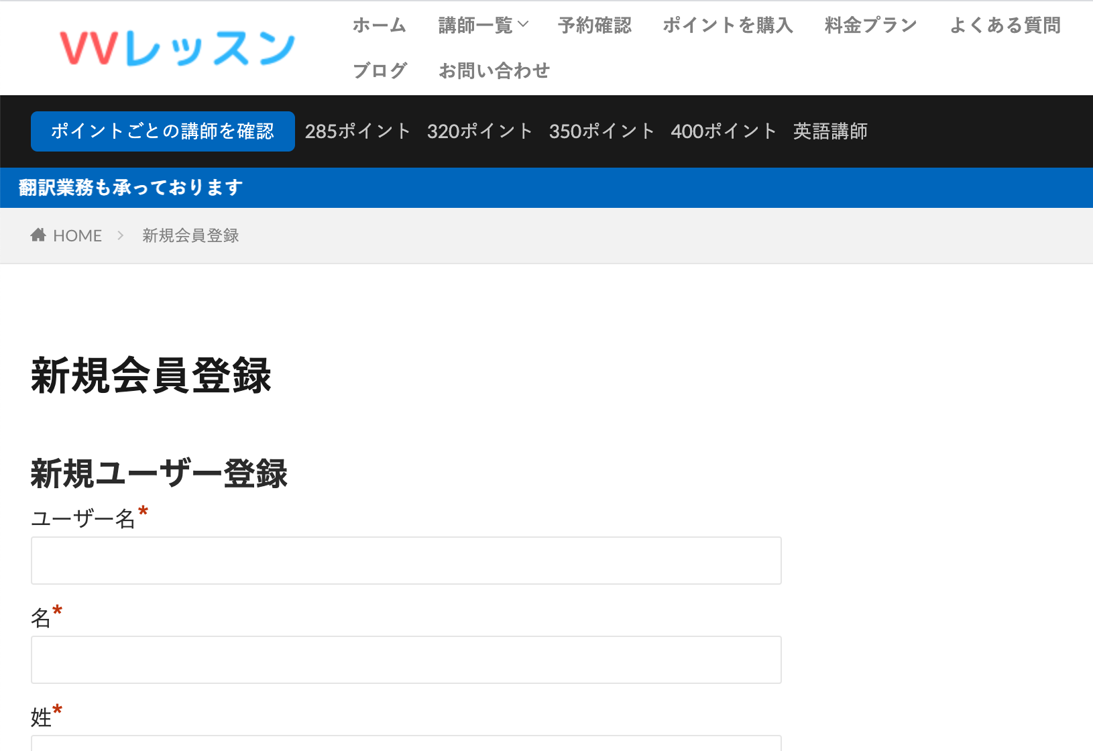Select the 400ポイント link
Viewport: 1093px width, 751px height.
pyautogui.click(x=724, y=131)
